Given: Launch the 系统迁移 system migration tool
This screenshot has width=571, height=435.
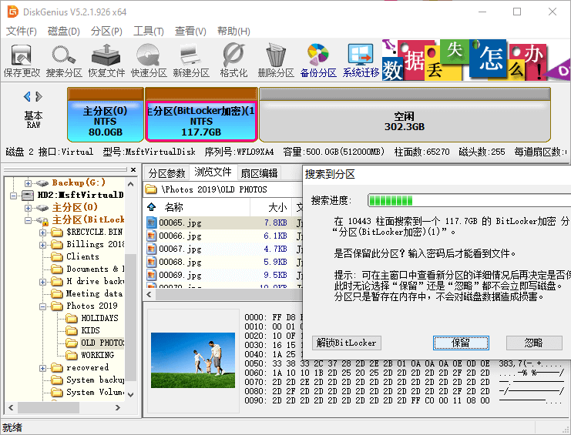Looking at the screenshot, I should [361, 60].
